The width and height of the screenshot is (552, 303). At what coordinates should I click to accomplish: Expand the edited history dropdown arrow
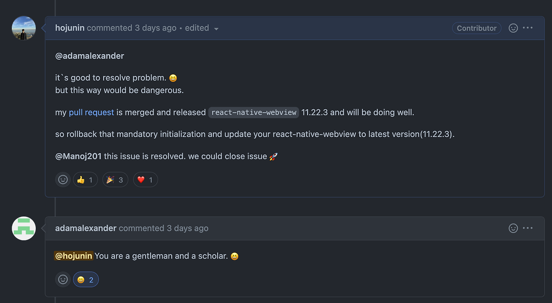[216, 29]
